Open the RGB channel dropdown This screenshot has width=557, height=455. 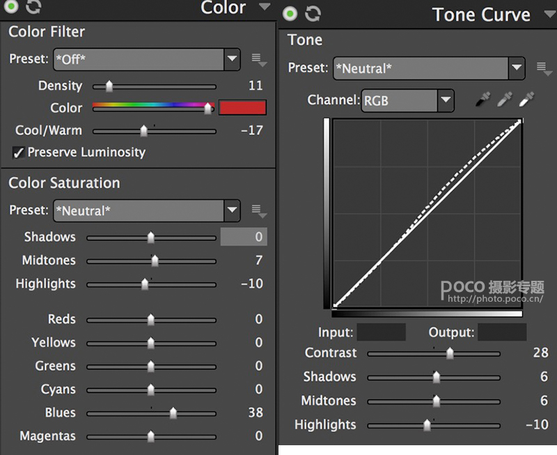pos(408,101)
